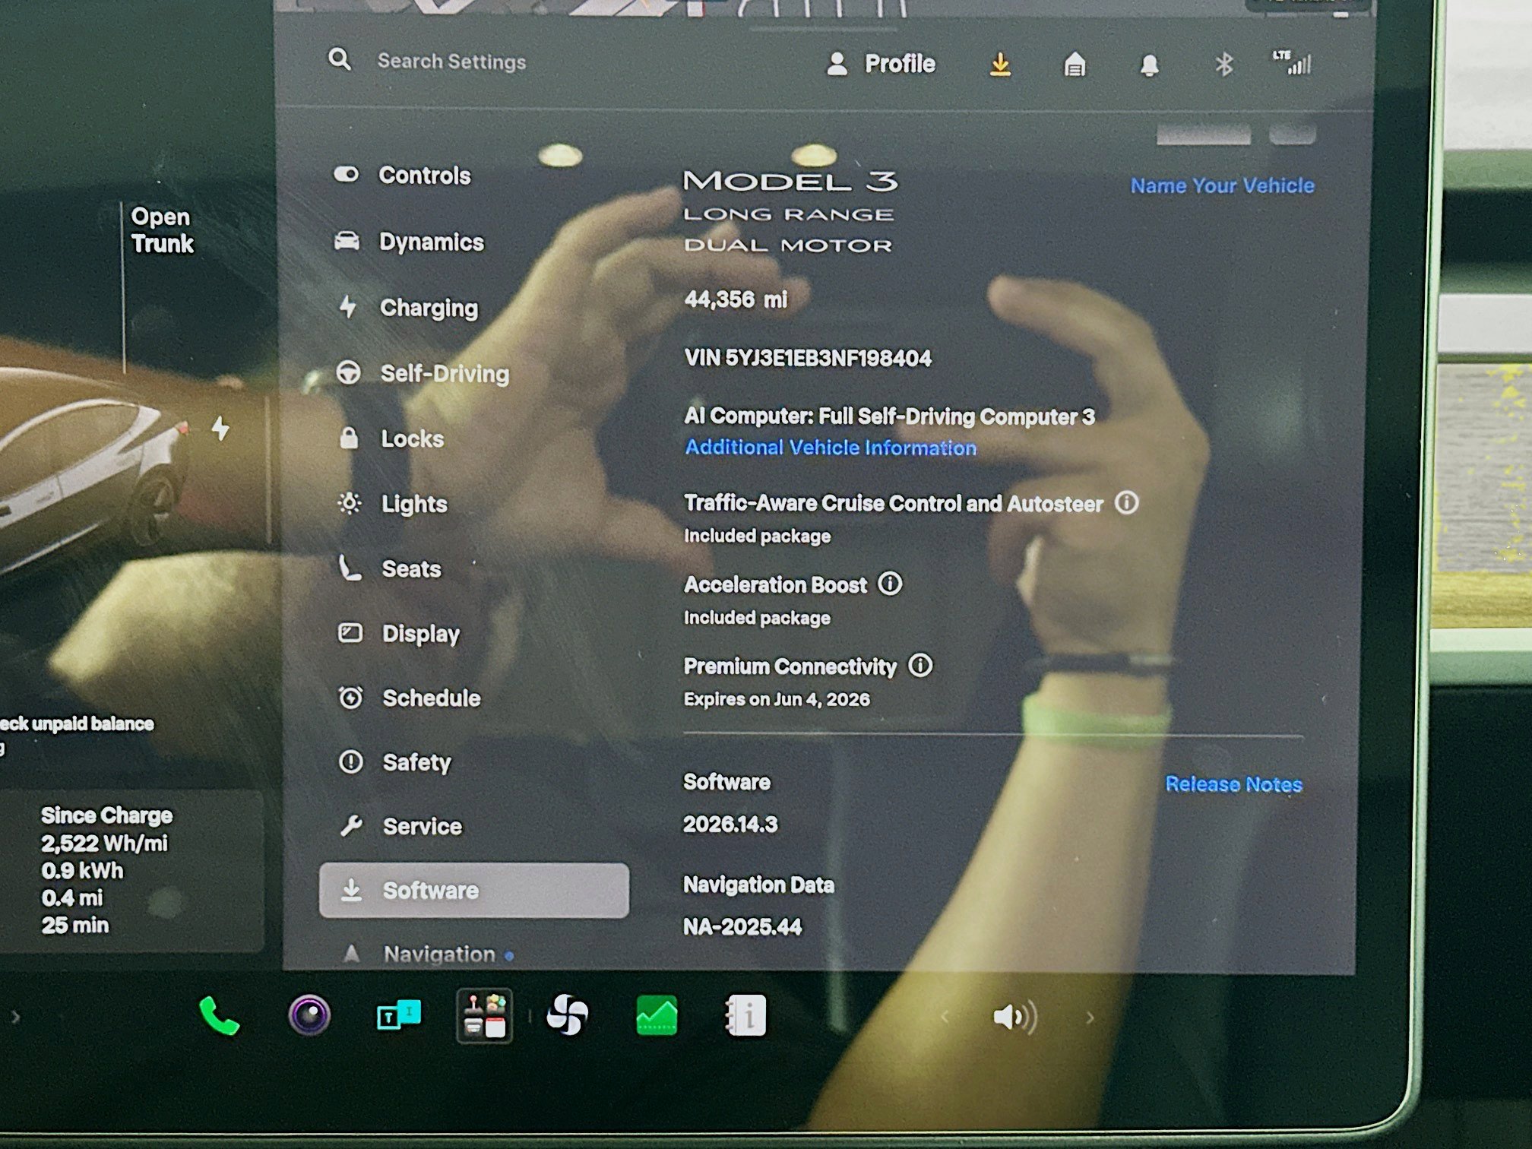Show info for Premium Connectivity
The height and width of the screenshot is (1149, 1532).
point(920,666)
